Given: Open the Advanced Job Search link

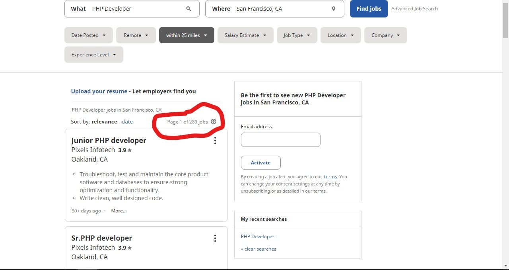Looking at the screenshot, I should point(414,9).
